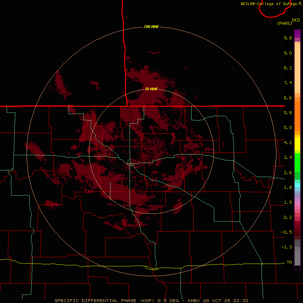Viewport: 303px width, 303px height.
Task: Click the 0.2 scale value
Action: tap(288, 217)
